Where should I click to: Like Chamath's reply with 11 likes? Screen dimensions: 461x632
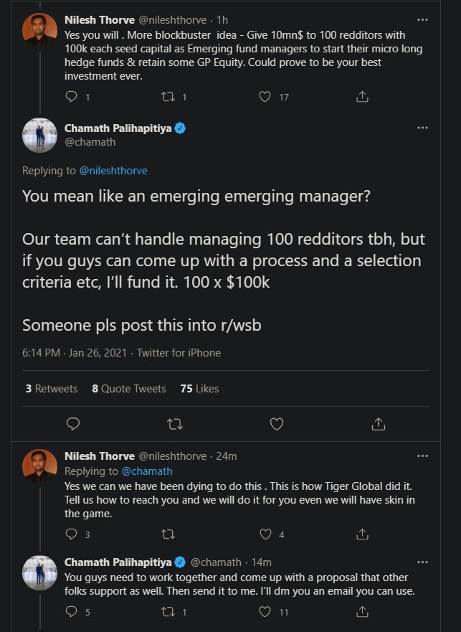265,611
